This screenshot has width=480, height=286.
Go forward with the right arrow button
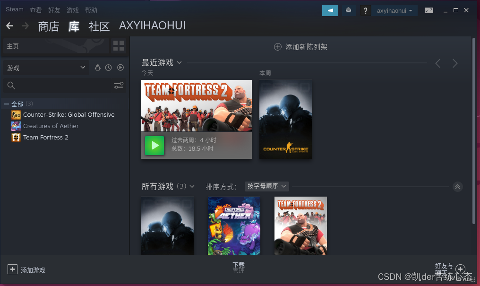click(x=26, y=26)
